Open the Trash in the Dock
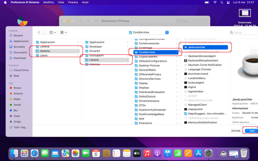The image size is (258, 161). 244,153
